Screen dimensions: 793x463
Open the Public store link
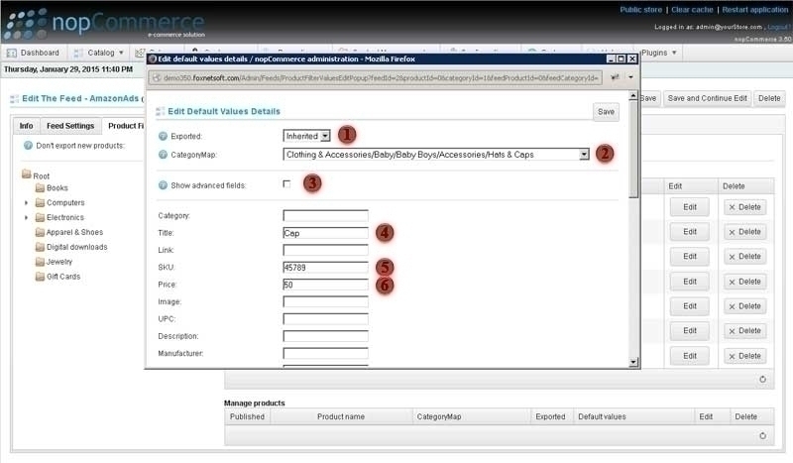pyautogui.click(x=640, y=10)
